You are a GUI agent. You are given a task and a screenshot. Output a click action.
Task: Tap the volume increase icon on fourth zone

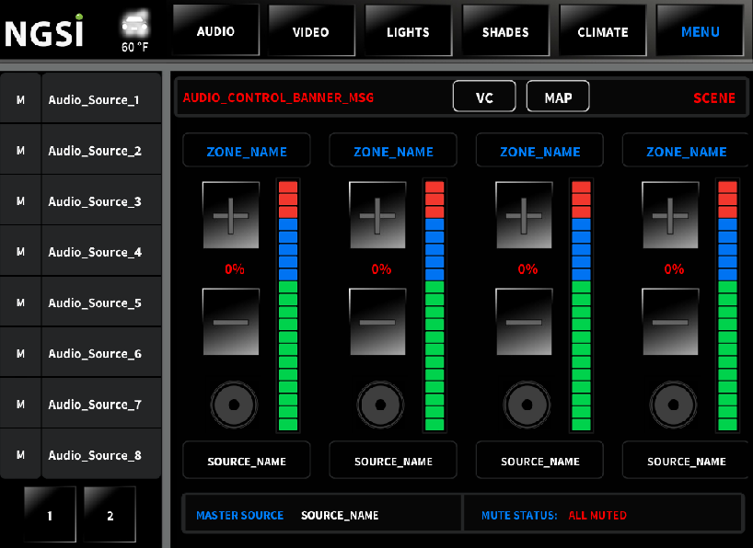coord(669,215)
